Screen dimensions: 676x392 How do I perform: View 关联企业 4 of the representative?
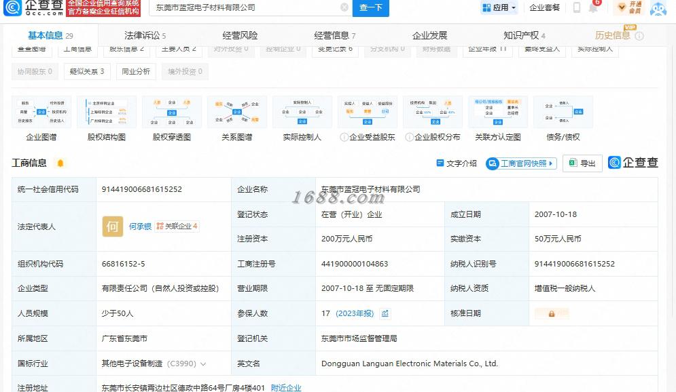point(177,227)
